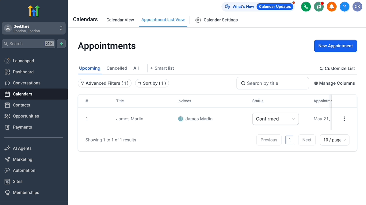Click the Calendar Updates pill button

point(275,6)
